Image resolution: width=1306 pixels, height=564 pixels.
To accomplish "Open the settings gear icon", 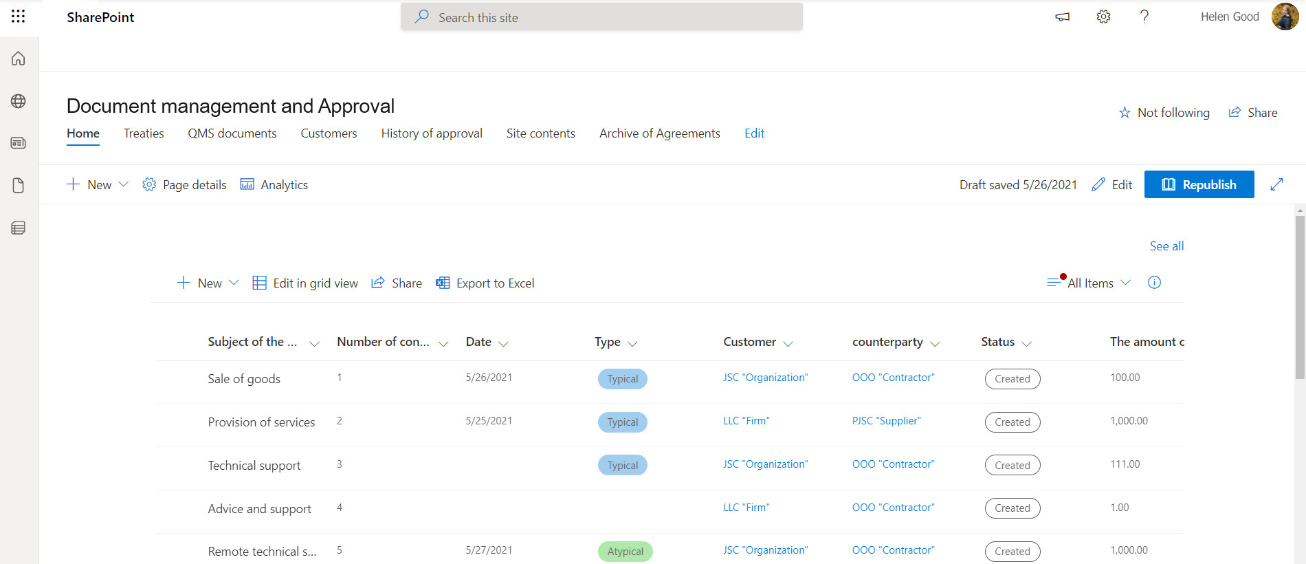I will pos(1103,17).
